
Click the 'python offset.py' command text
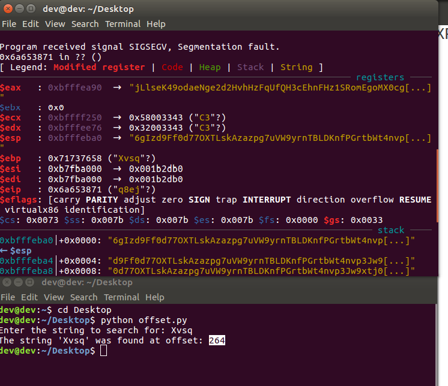(144, 320)
